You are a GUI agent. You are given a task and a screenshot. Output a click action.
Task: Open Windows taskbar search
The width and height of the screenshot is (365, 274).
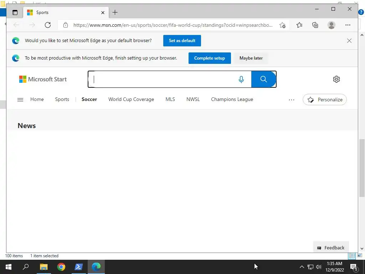pos(26,267)
